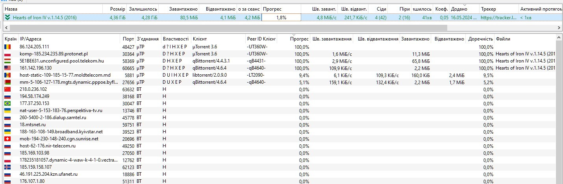Click the Hungarian flag next to telekom.hu peer
This screenshot has width=563, height=184.
click(7, 61)
